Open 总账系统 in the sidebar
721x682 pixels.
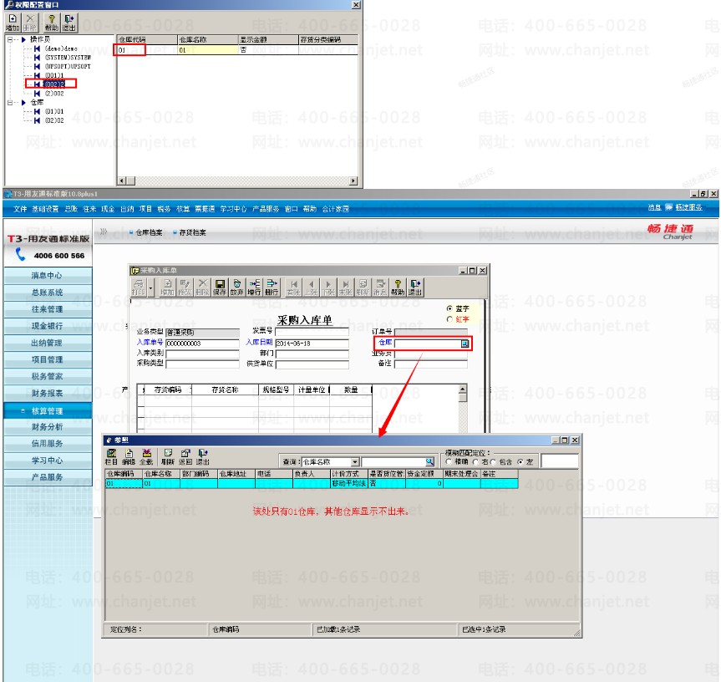[48, 293]
